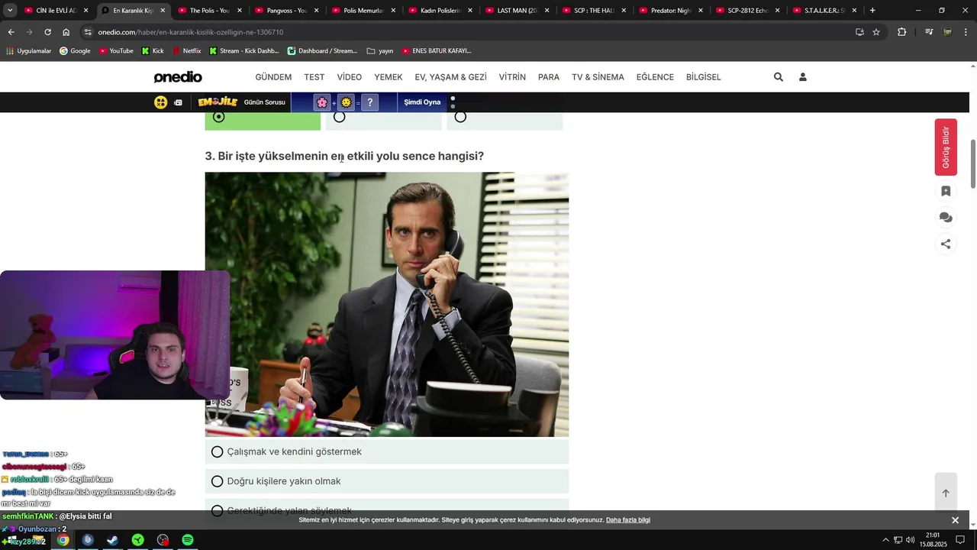Open the OBS recording icon in taskbar

(x=163, y=540)
